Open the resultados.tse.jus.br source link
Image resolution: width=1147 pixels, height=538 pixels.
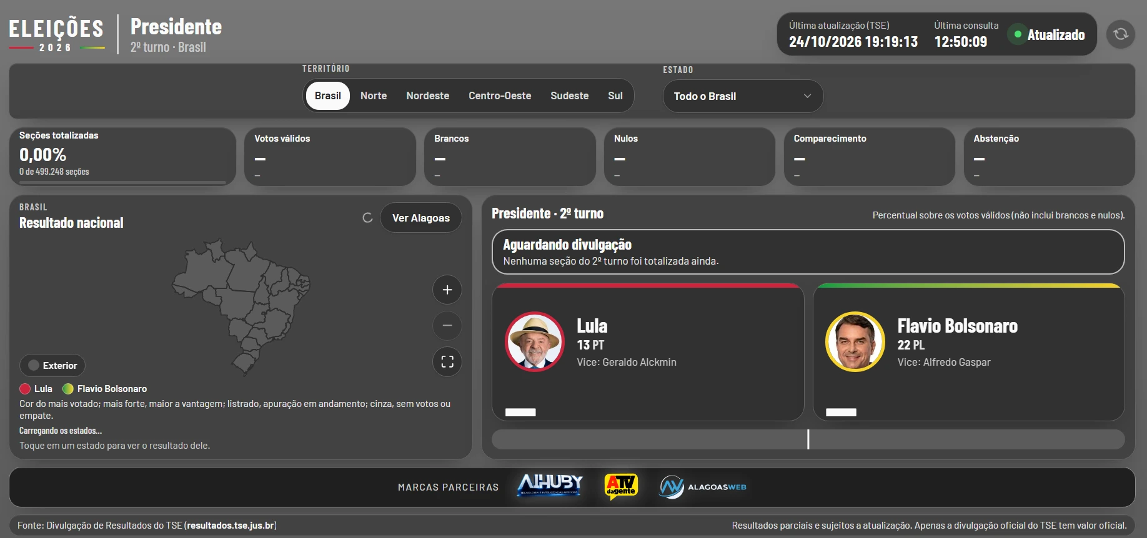tap(231, 526)
